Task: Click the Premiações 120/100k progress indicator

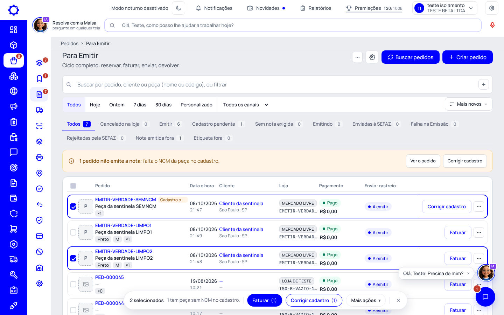Action: 374,8
